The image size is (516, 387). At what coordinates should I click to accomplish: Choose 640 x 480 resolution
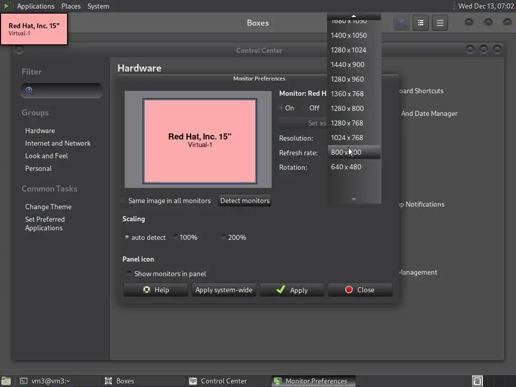354,167
